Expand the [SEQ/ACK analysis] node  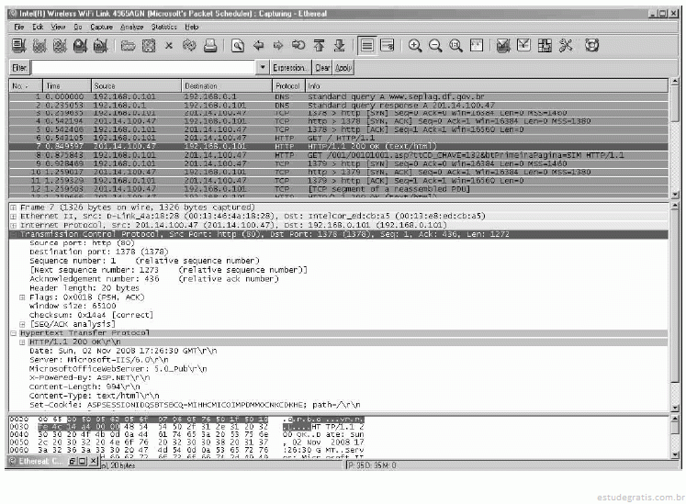click(22, 324)
